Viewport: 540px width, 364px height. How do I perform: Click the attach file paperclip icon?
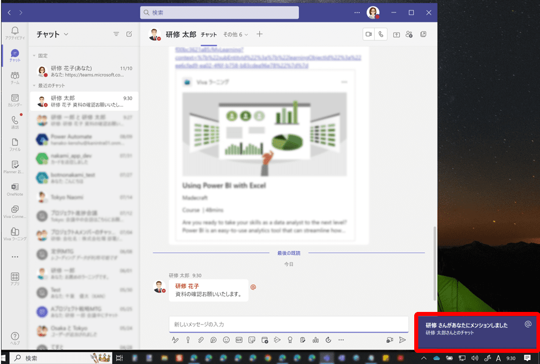coord(201,340)
